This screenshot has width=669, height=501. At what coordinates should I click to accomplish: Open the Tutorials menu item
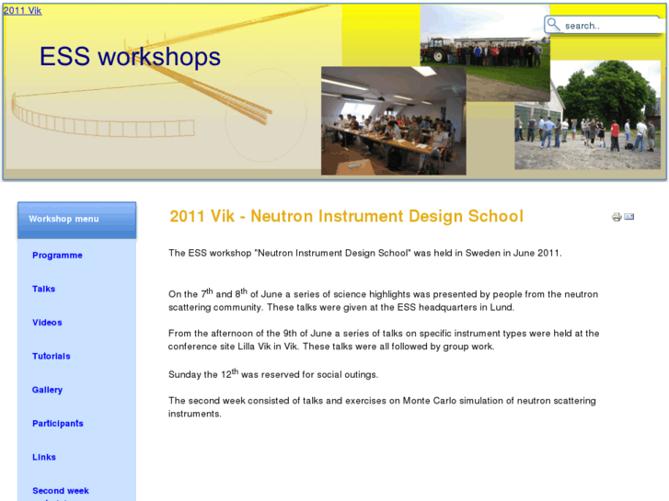(51, 356)
